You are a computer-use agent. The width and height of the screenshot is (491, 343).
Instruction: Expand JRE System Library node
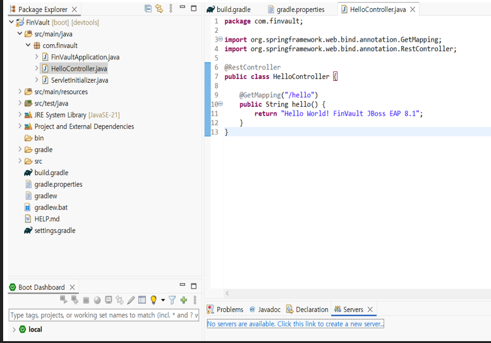pyautogui.click(x=20, y=114)
